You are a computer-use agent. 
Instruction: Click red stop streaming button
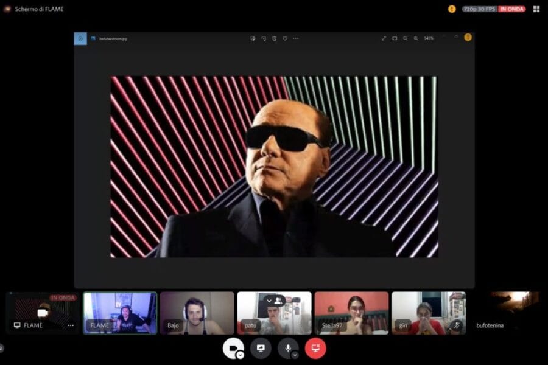315,348
